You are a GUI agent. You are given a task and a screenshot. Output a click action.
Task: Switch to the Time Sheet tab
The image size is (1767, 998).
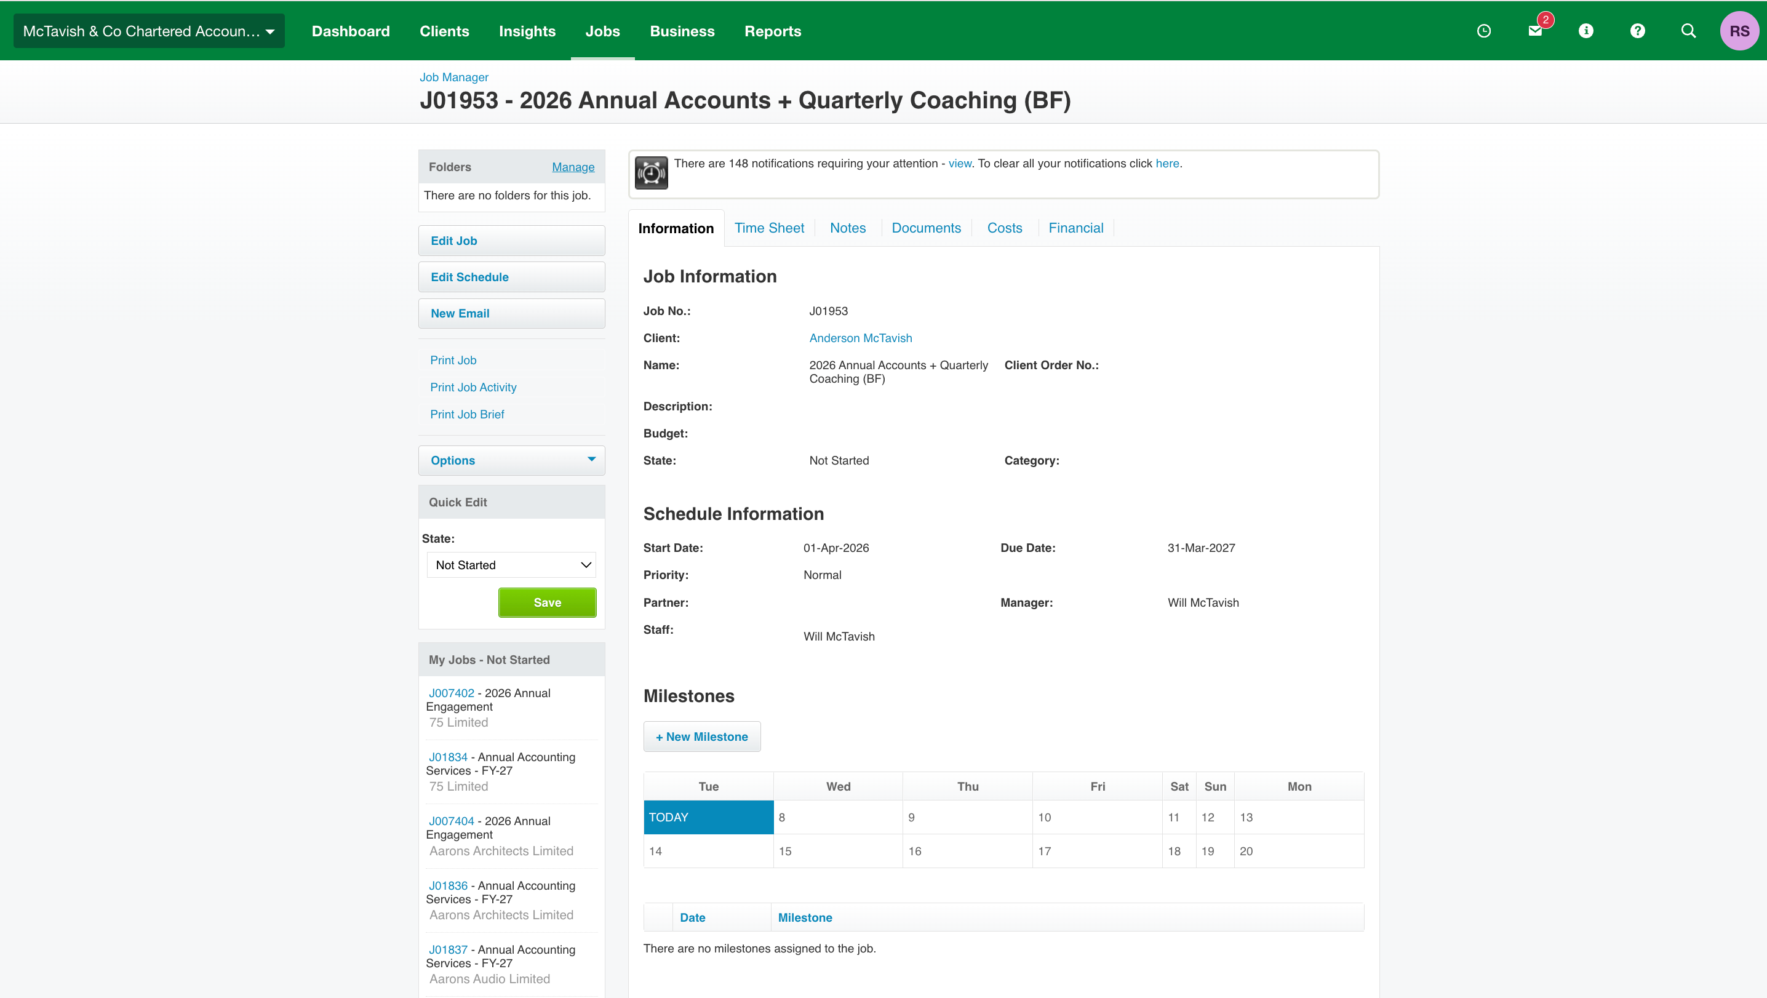pos(769,228)
